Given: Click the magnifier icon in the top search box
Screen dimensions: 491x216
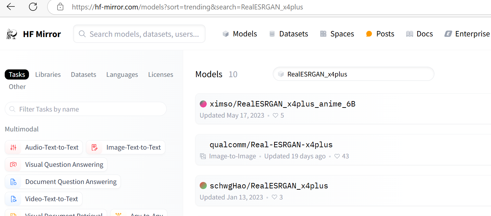Looking at the screenshot, I should [82, 34].
